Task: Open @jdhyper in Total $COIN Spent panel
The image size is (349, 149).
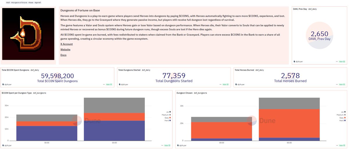Action: pos(9,84)
